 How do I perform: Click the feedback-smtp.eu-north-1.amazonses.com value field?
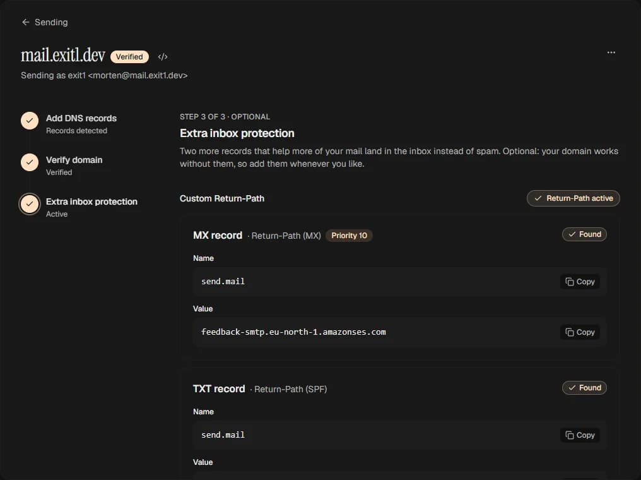click(400, 332)
